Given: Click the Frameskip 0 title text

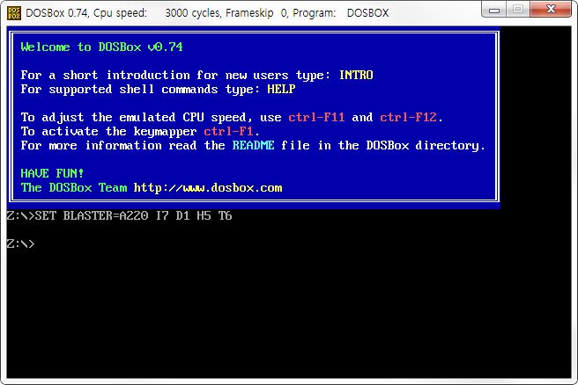Looking at the screenshot, I should pos(256,13).
